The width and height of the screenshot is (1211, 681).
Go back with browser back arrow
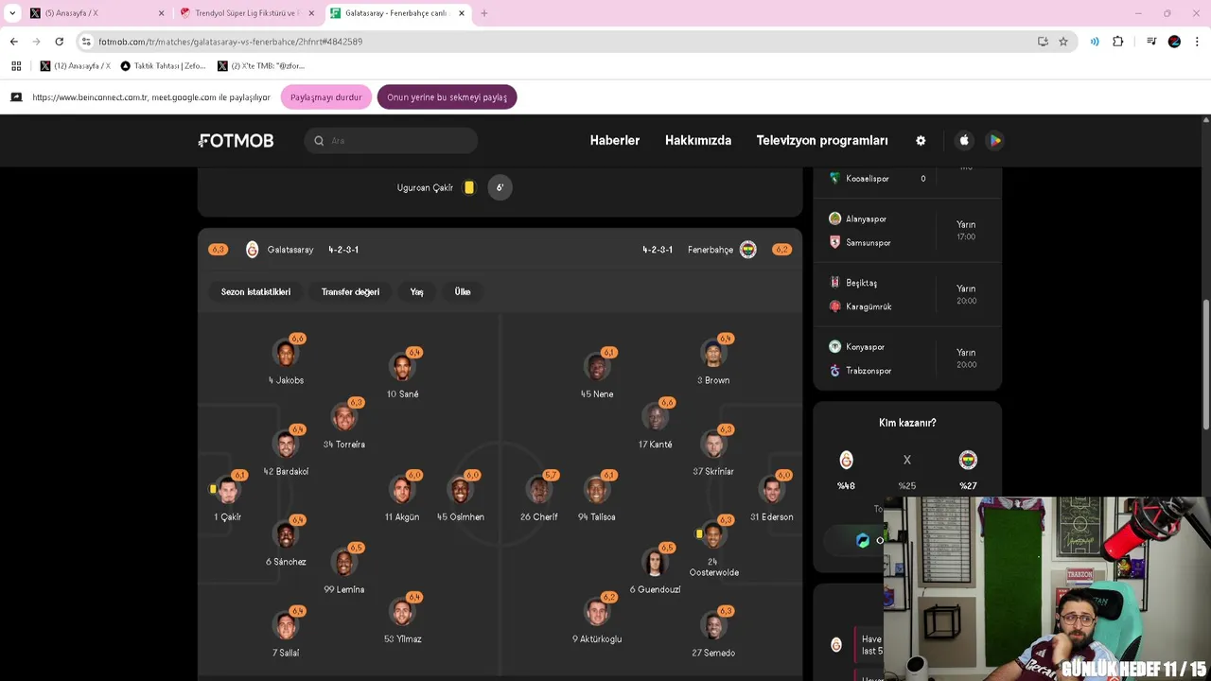(13, 42)
